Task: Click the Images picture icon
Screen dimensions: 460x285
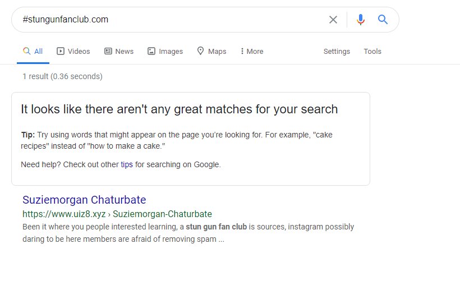Action: 151,51
